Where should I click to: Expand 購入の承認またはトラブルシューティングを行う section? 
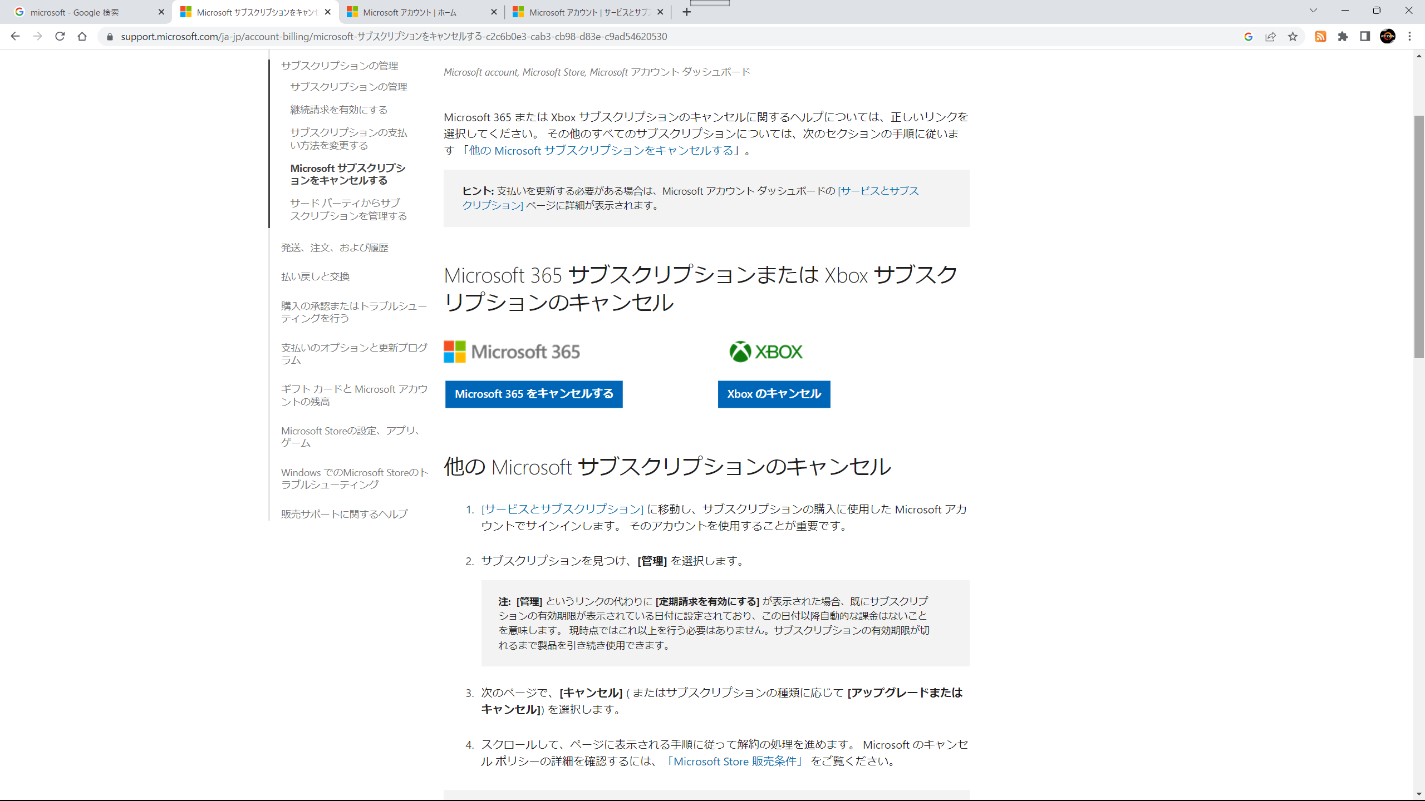[x=354, y=311]
